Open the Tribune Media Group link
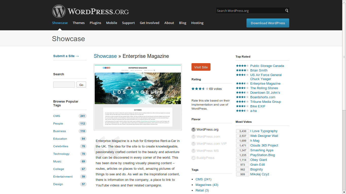Image resolution: width=346 pixels, height=194 pixels. point(265,102)
